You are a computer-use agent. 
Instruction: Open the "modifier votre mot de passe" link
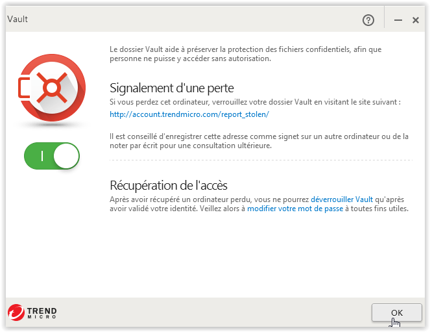pos(295,209)
